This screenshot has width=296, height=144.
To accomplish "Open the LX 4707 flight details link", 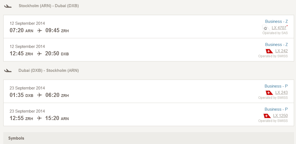I will click(279, 28).
